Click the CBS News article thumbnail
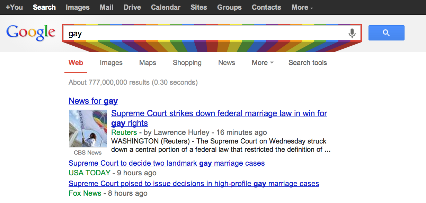The image size is (426, 203). [x=88, y=129]
